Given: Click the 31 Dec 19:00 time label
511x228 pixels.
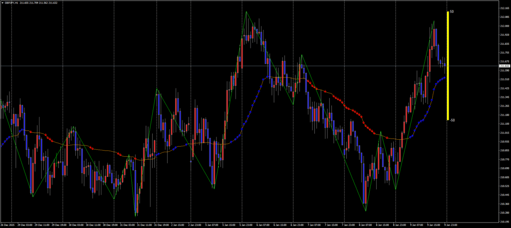Looking at the screenshot, I should tap(162, 225).
